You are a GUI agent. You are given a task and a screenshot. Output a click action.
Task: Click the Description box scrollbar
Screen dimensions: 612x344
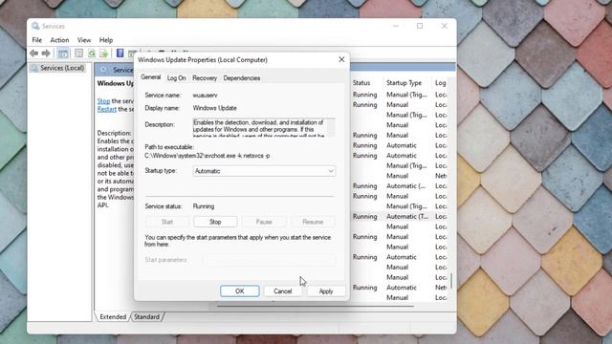coord(331,127)
